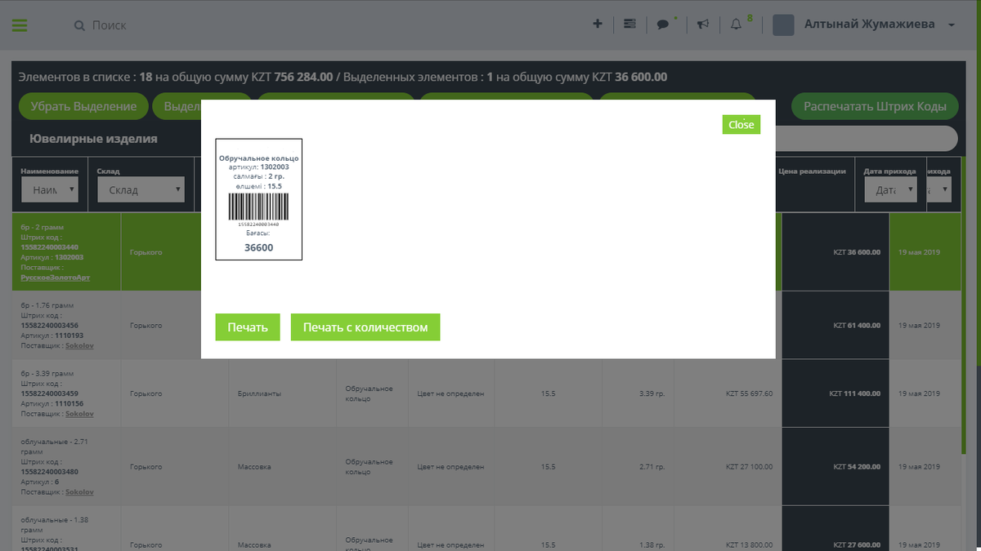Open Sokolov link in 2.71 грамм row
This screenshot has height=551, width=981.
[x=79, y=492]
